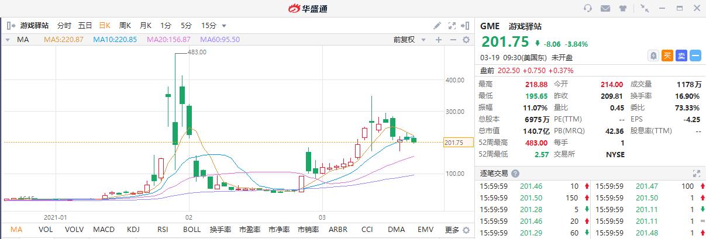Click 游戏驿站 stock name in chart toolbar

click(35, 26)
